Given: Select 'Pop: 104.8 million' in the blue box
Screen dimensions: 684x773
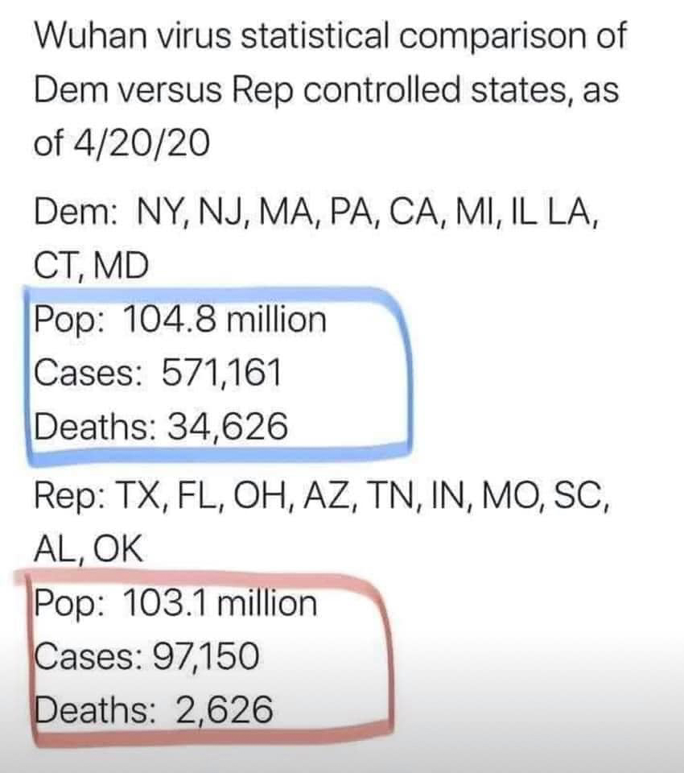Looking at the screenshot, I should pos(180,320).
